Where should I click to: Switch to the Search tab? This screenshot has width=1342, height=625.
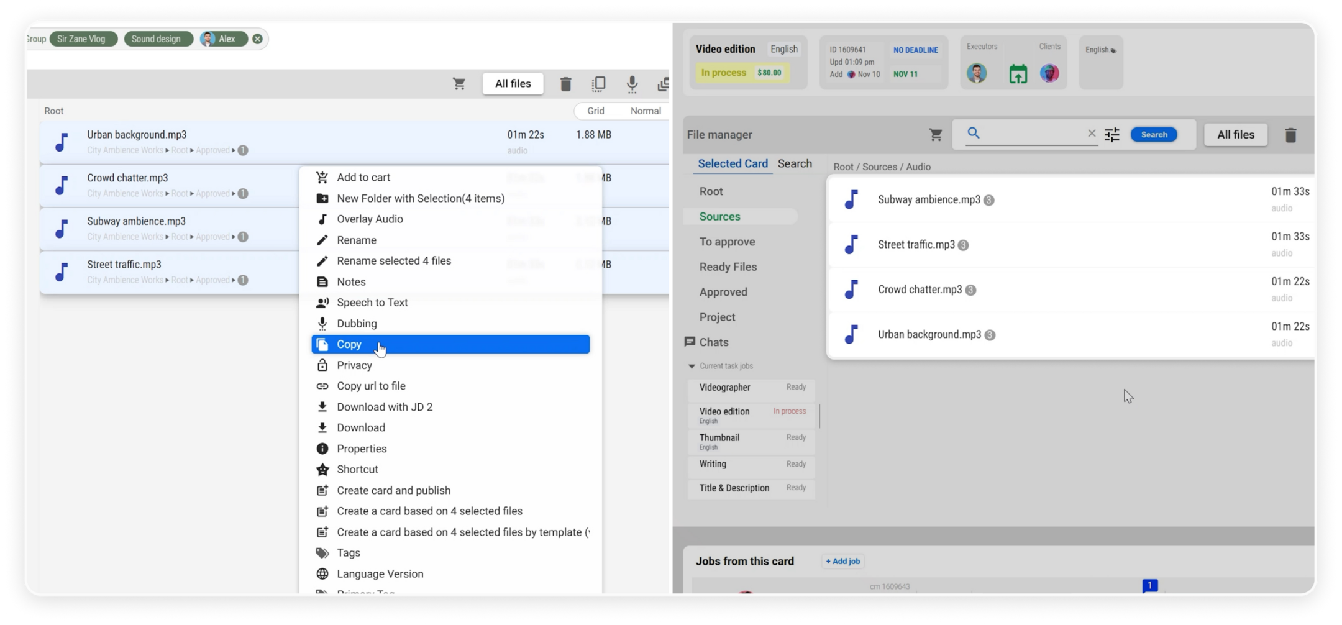click(795, 163)
